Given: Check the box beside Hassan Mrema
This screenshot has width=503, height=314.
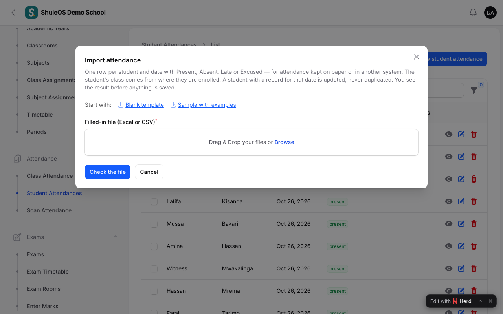Looking at the screenshot, I should pos(154,291).
